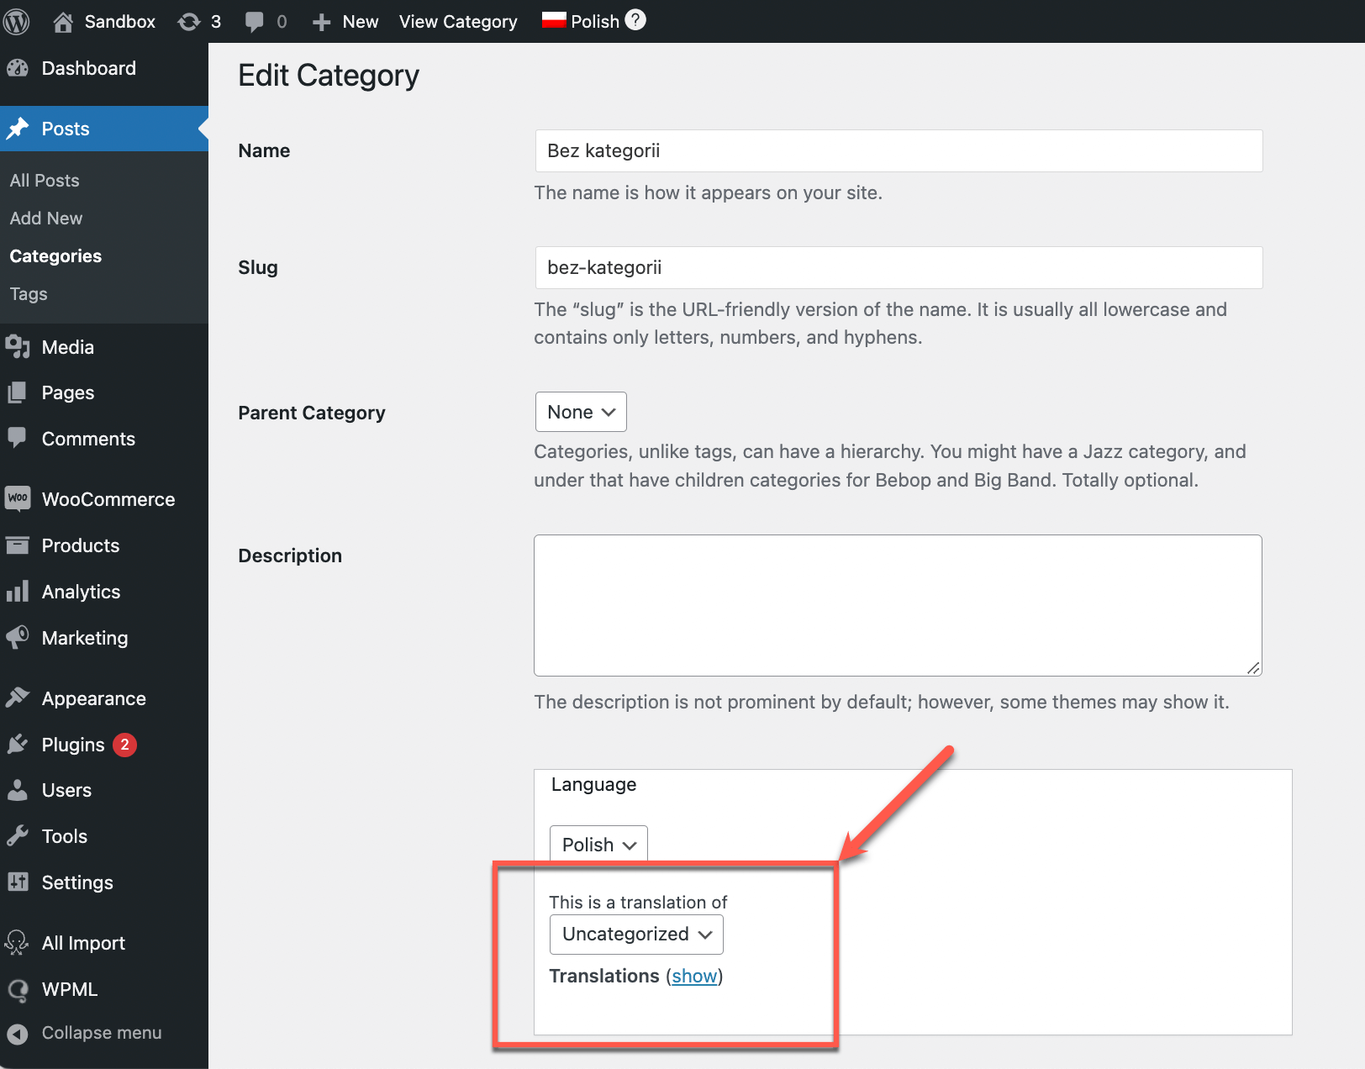Click the Appearance paintbrush icon
Image resolution: width=1365 pixels, height=1069 pixels.
point(18,698)
